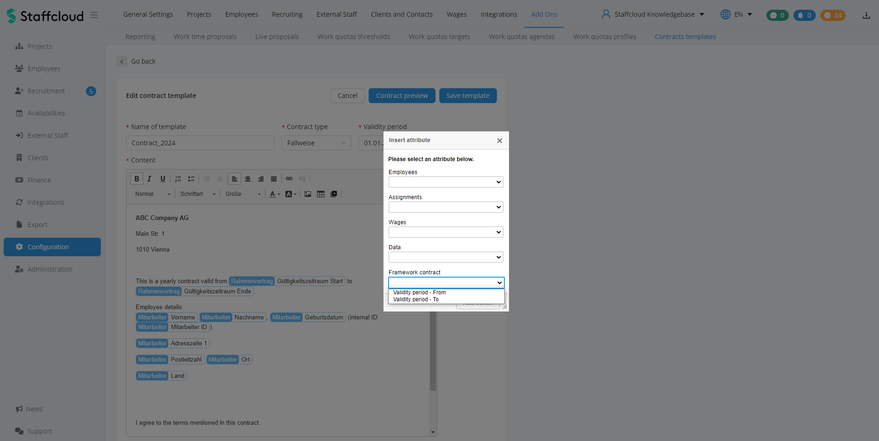Select the 'Validity period - From' option
Image resolution: width=879 pixels, height=441 pixels.
pos(419,292)
